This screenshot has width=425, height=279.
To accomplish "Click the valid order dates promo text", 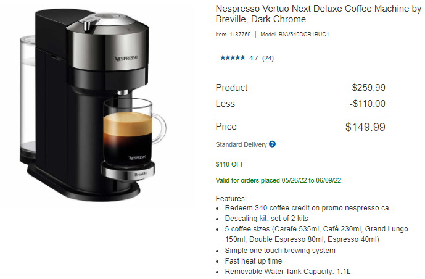I will pos(279,180).
